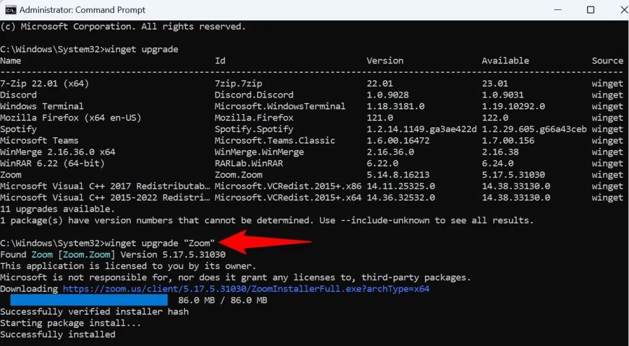The height and width of the screenshot is (346, 629).
Task: Click the "11 upgrades available." line
Action: click(x=57, y=209)
